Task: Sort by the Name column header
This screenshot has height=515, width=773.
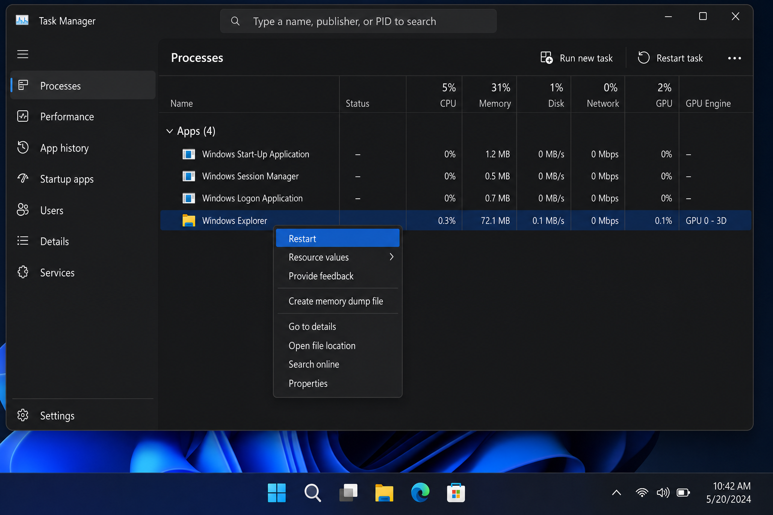Action: (x=250, y=95)
